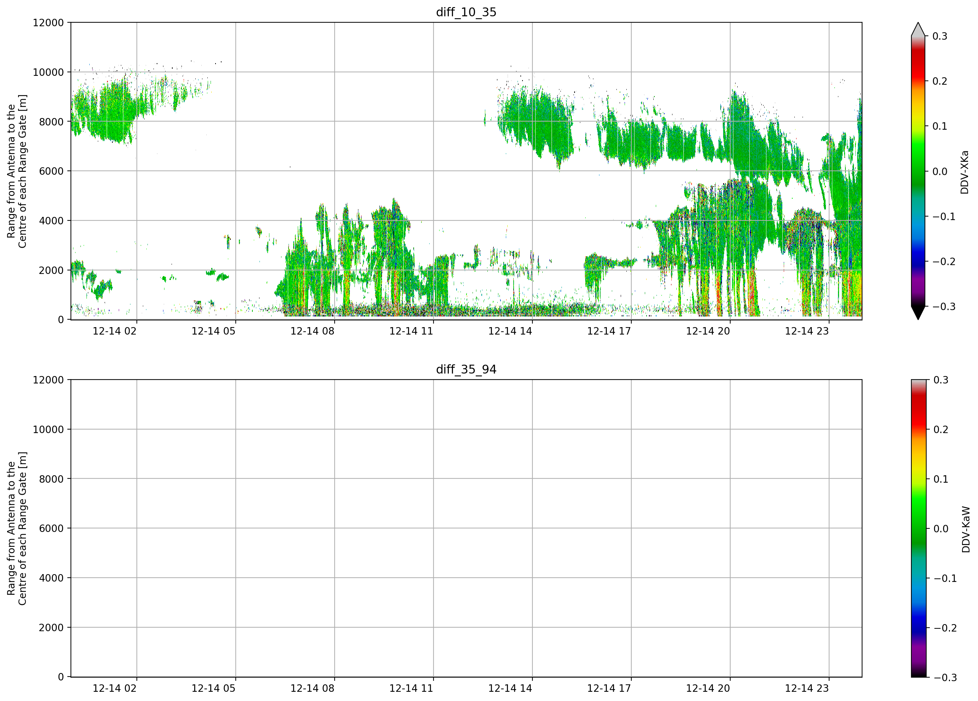
Task: Click the 12-14 05 x-tick under diff_10_35
Action: tap(213, 331)
